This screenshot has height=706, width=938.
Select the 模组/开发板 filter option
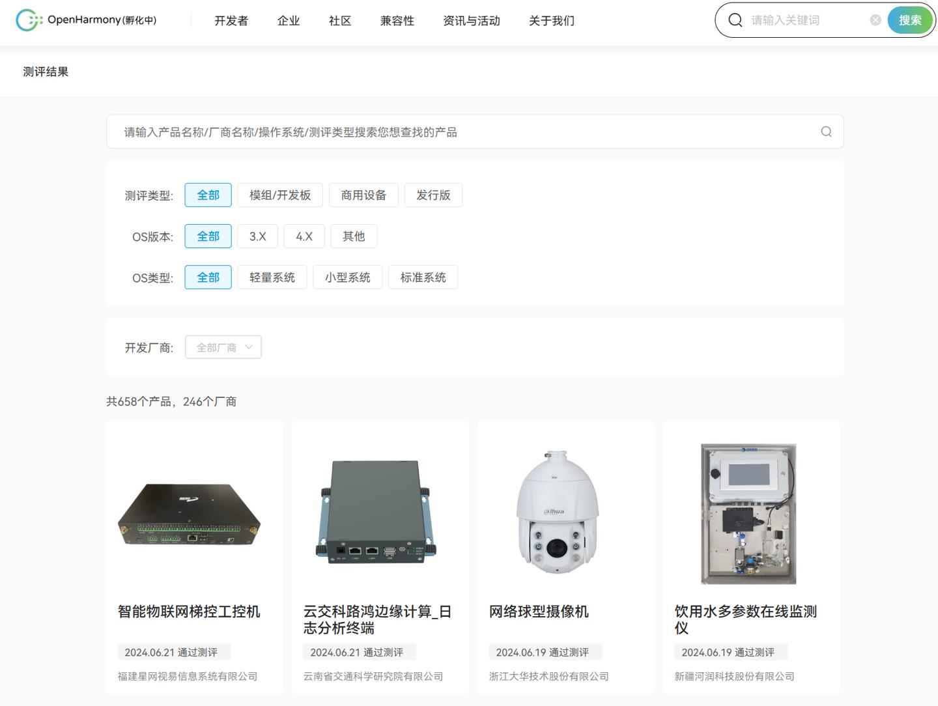pos(280,195)
